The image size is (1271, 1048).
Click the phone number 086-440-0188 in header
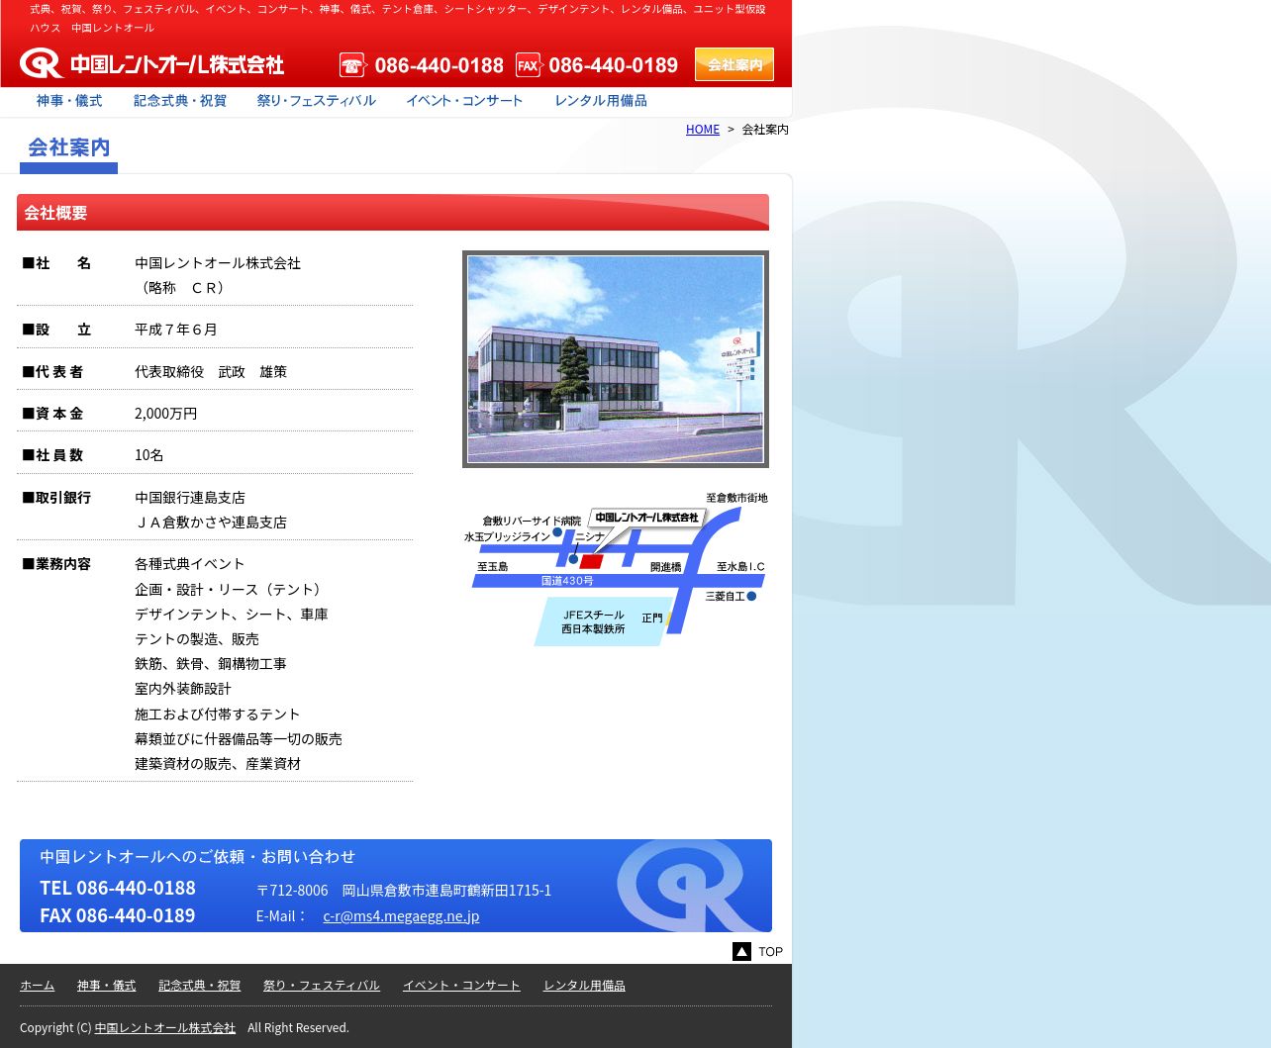tap(440, 65)
